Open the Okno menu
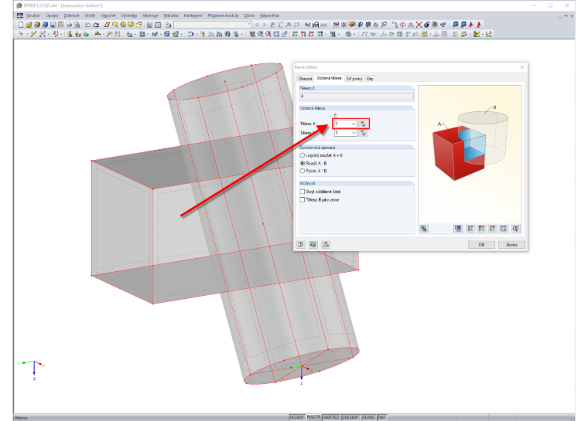 (x=249, y=15)
